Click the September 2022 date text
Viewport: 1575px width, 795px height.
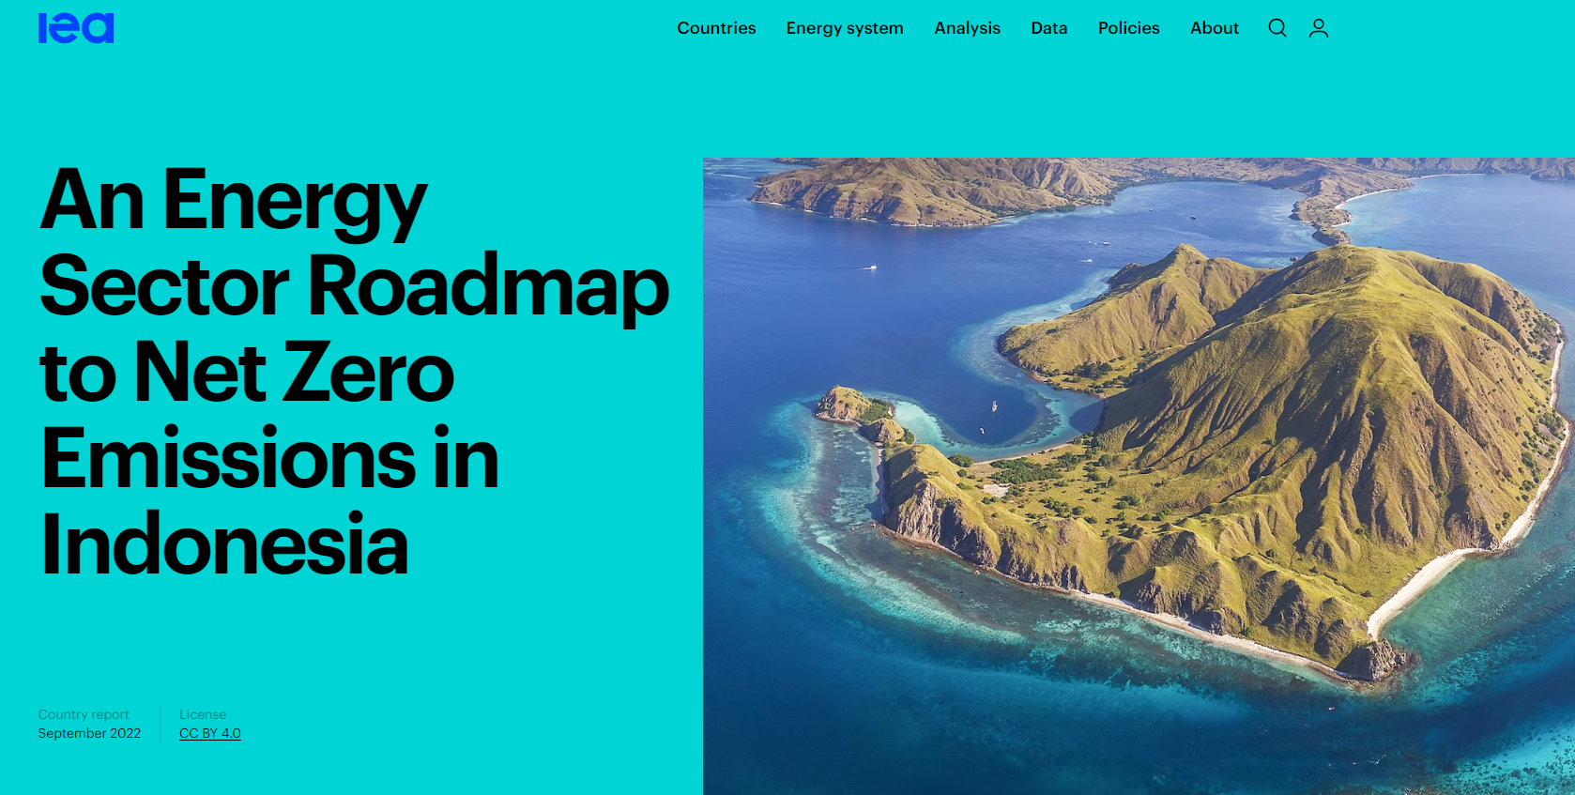click(x=89, y=733)
